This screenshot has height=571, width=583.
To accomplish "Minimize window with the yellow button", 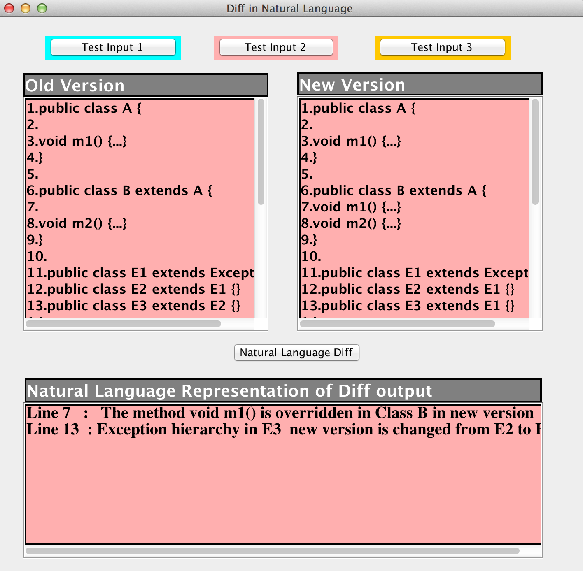I will (x=26, y=8).
